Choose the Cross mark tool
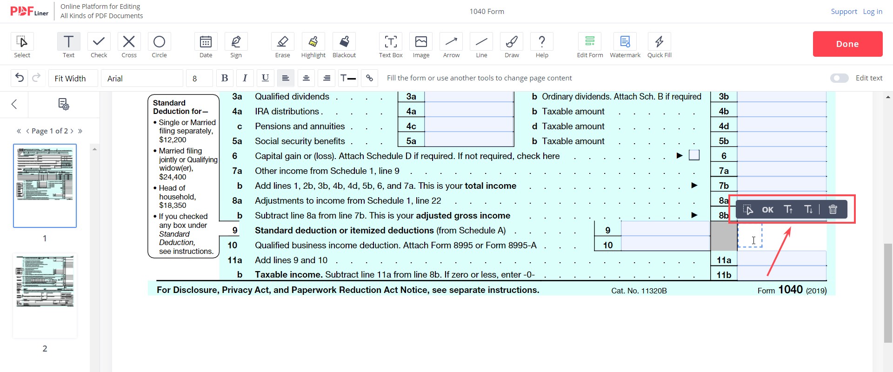This screenshot has width=893, height=372. (129, 45)
